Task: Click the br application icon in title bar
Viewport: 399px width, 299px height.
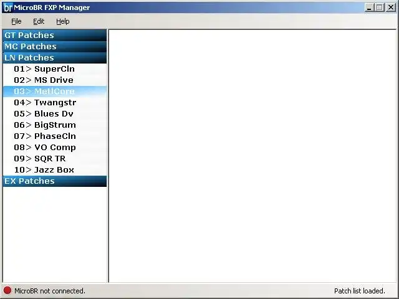Action: (8, 7)
